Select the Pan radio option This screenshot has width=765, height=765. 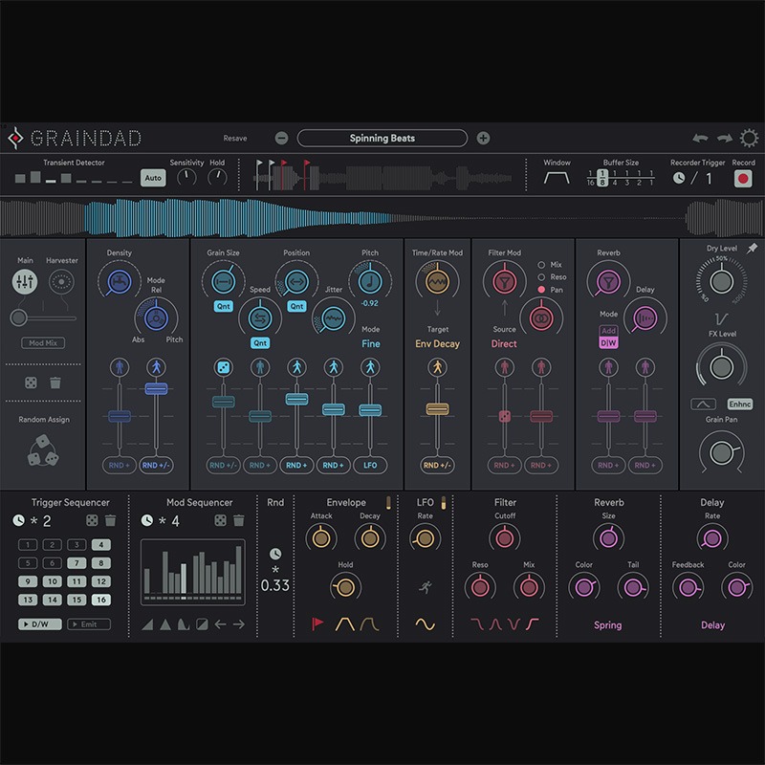541,290
